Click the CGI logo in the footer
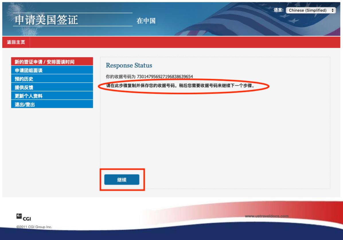This screenshot has height=240, width=343. click(24, 218)
